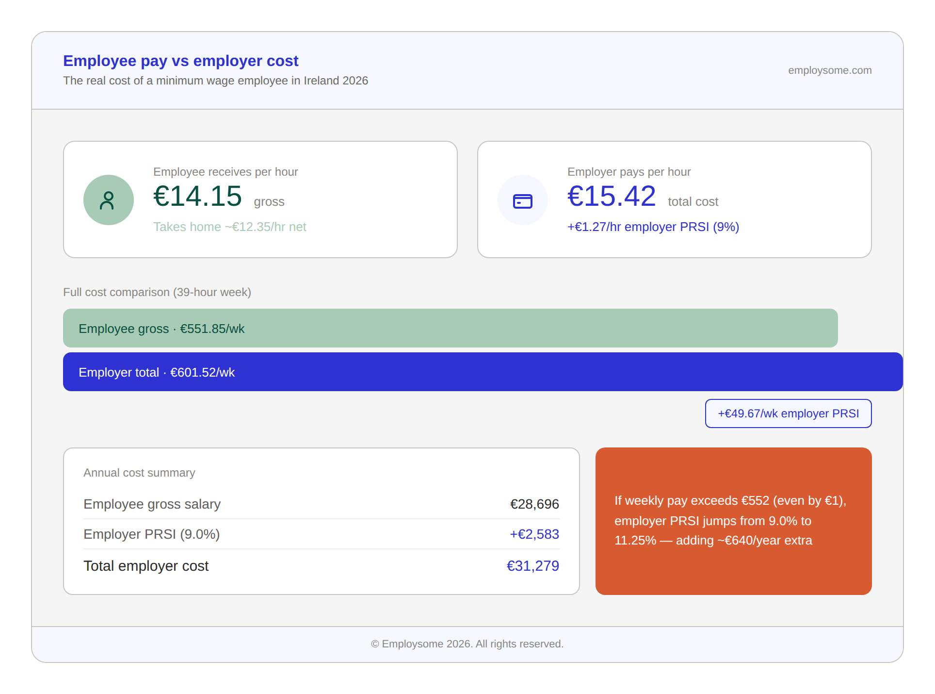This screenshot has height=694, width=935.
Task: Click the €15.42 total cost amount
Action: [611, 197]
